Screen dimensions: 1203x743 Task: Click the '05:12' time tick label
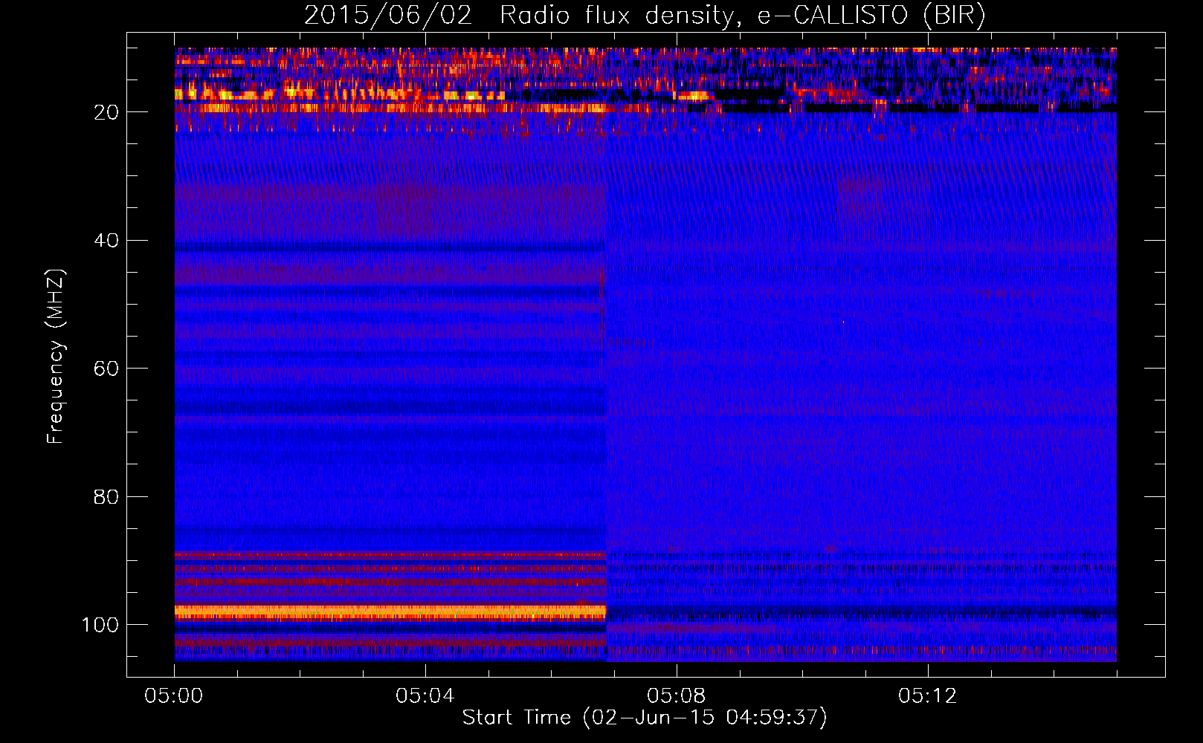click(928, 696)
